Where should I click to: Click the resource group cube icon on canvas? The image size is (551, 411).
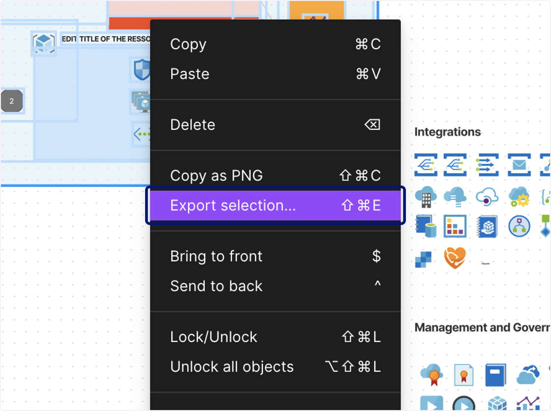tap(44, 43)
